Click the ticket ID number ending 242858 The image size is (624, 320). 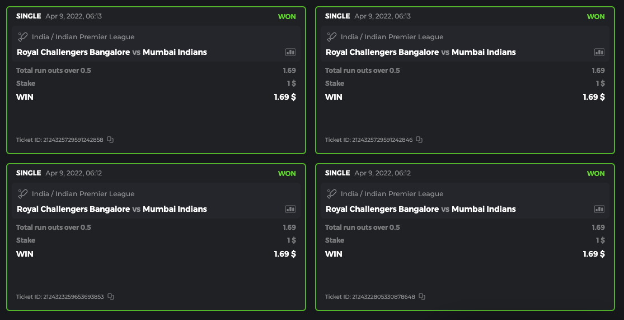coord(73,140)
